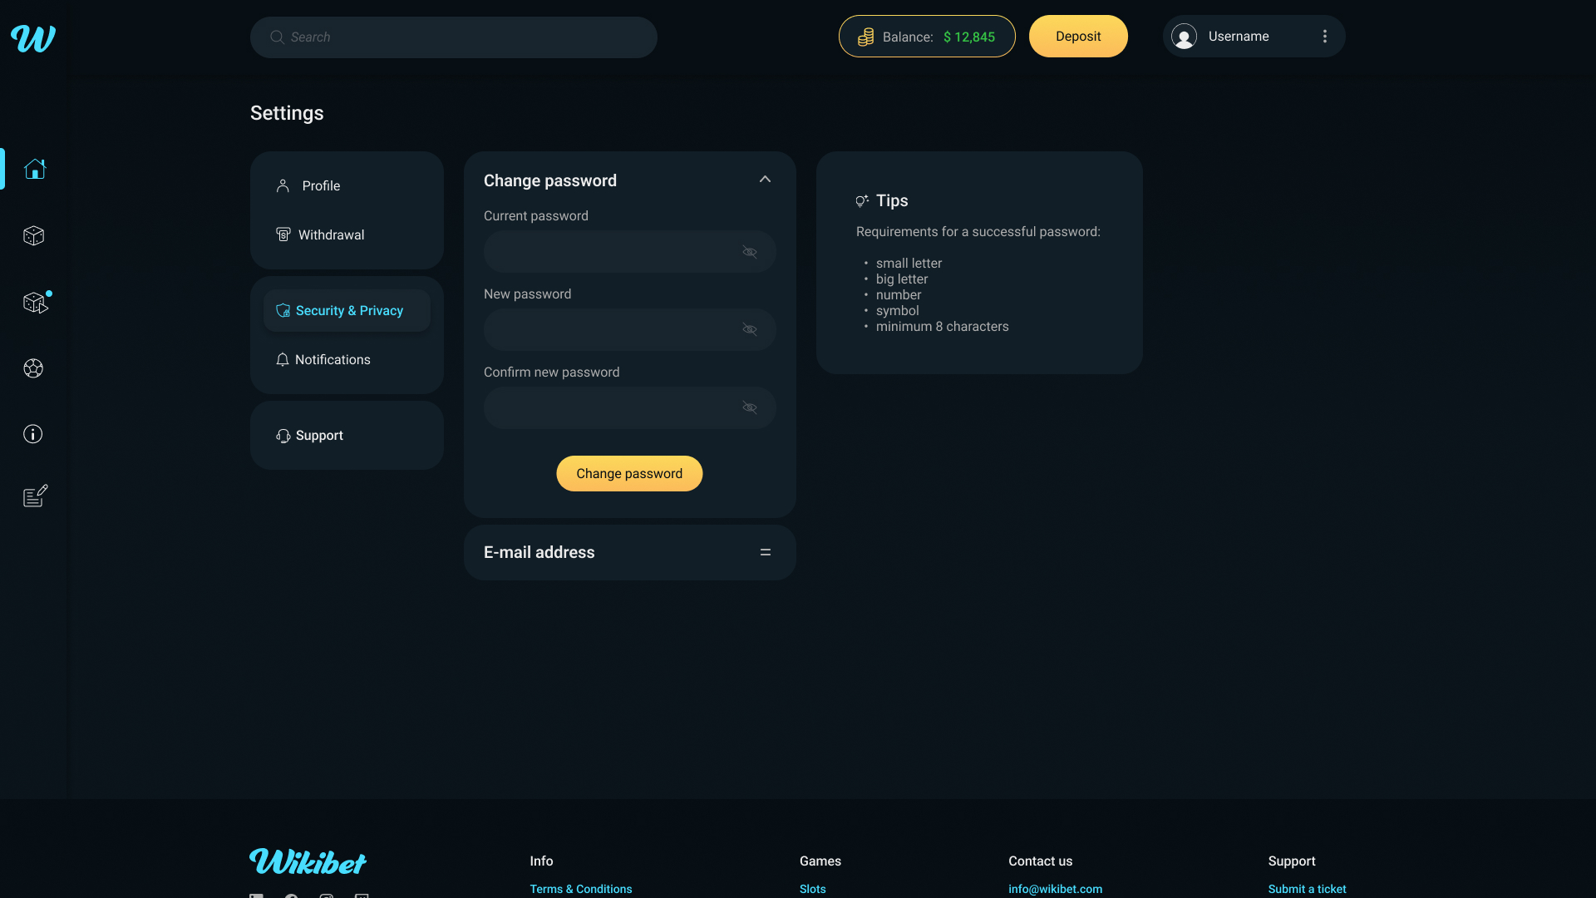Select the dice casino games icon
This screenshot has height=898, width=1596.
[x=33, y=235]
